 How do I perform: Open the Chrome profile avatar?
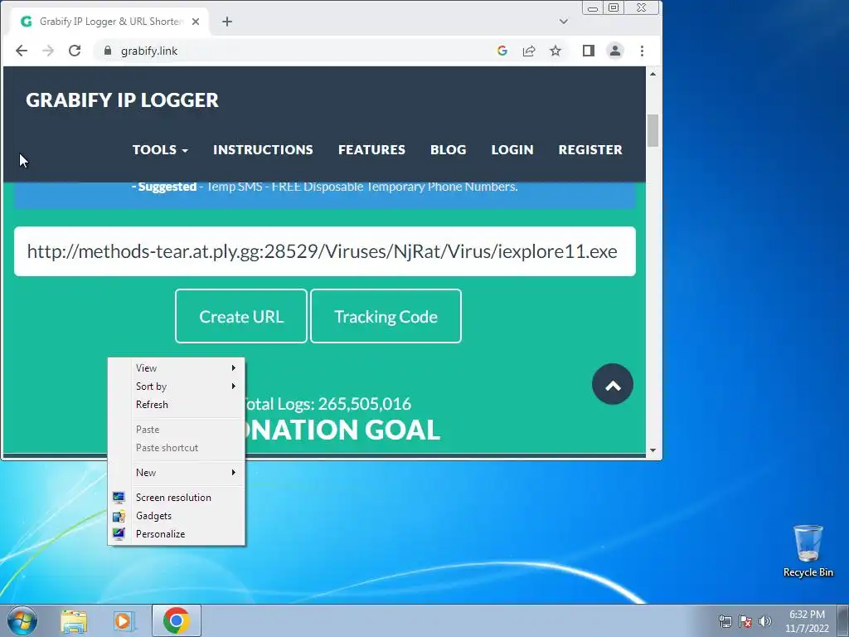click(615, 51)
